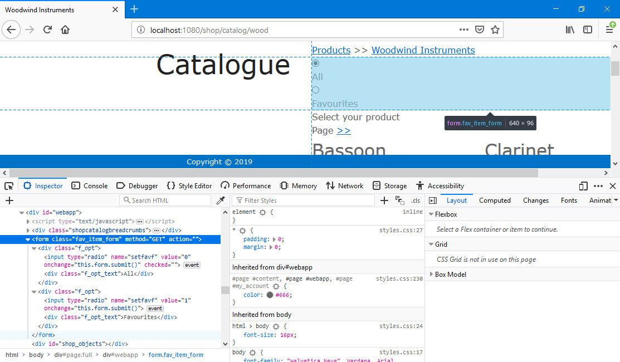The image size is (620, 362).
Task: Open the Console panel
Action: [90, 186]
